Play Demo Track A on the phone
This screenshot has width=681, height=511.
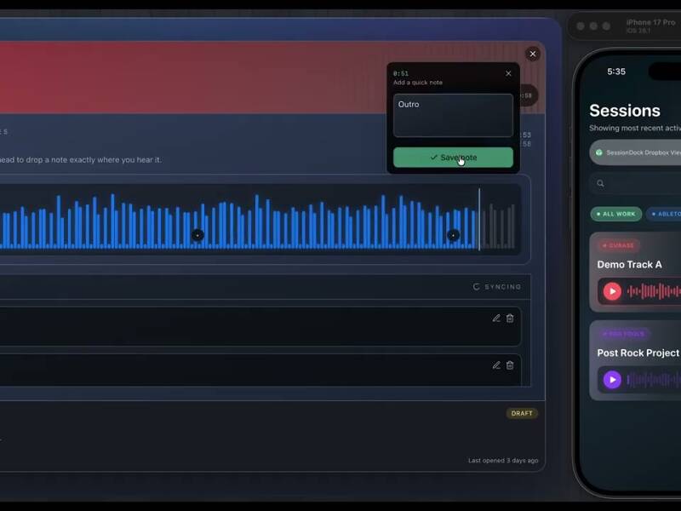pos(612,291)
